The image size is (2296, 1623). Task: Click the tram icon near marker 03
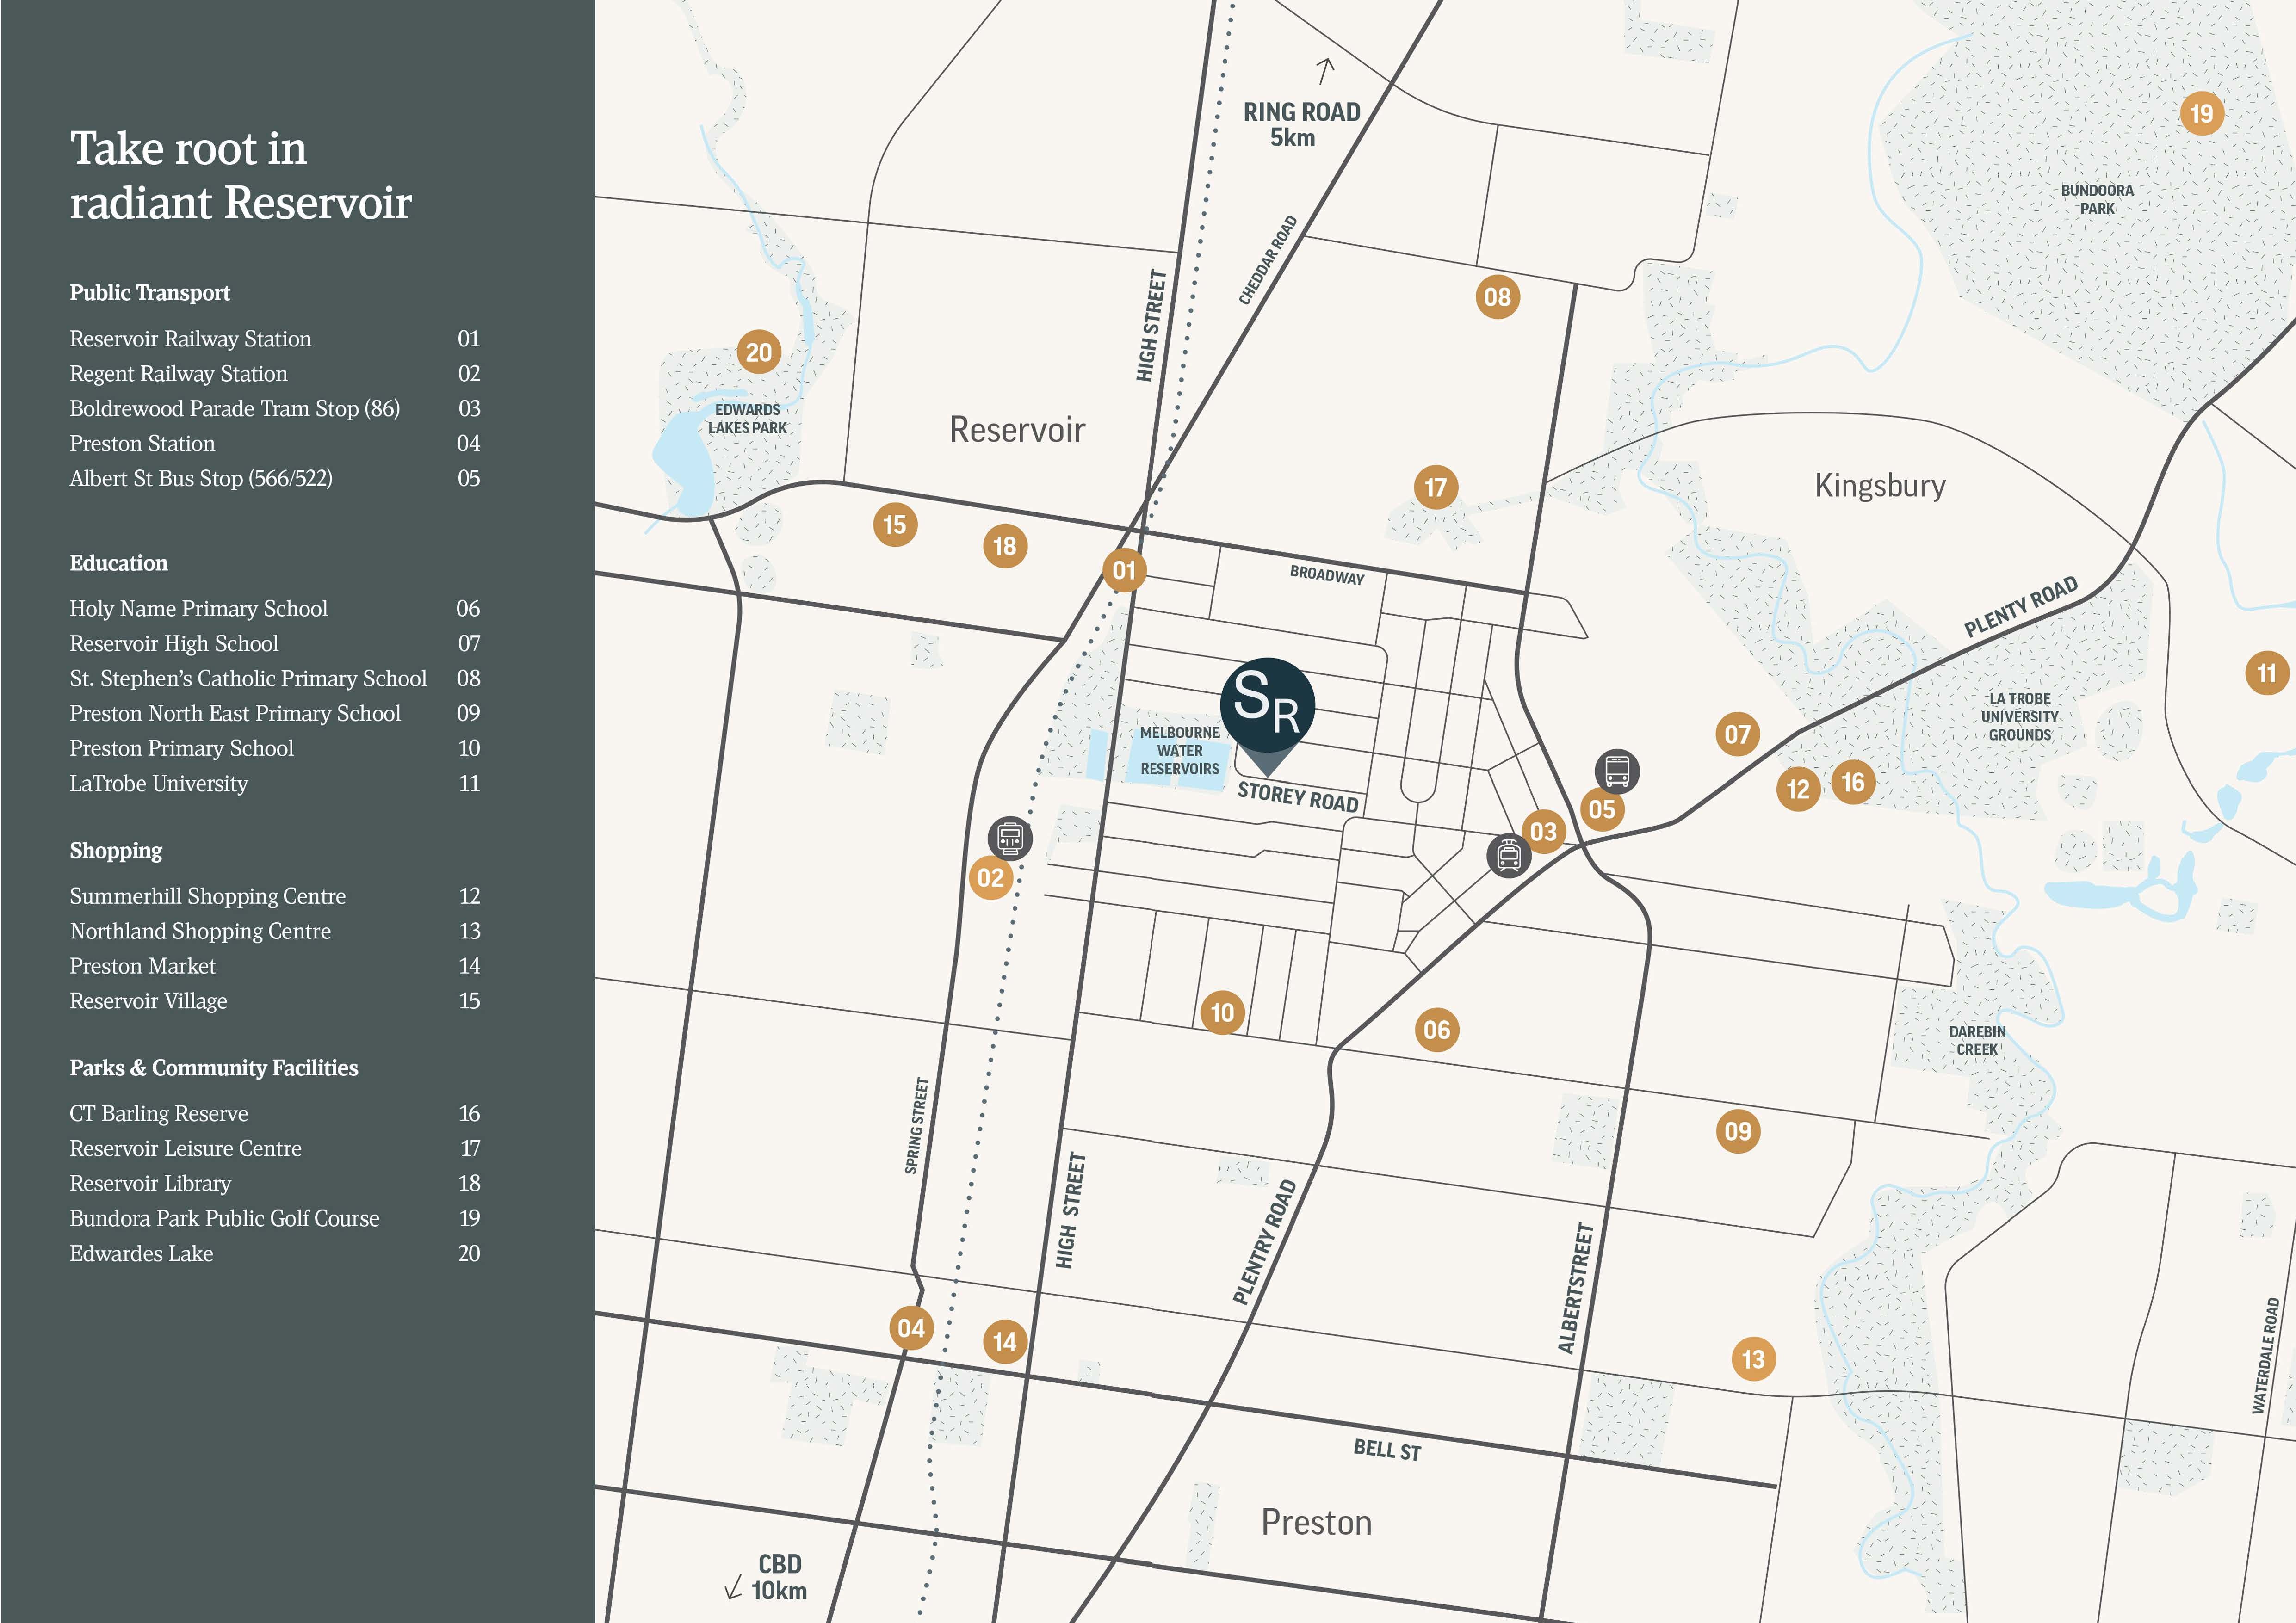pos(1508,856)
